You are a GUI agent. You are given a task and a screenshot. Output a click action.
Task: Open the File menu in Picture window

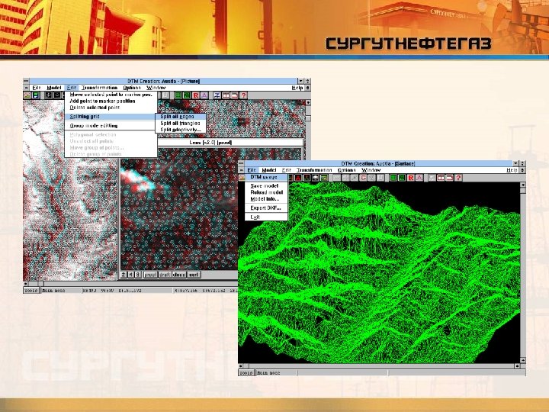37,88
